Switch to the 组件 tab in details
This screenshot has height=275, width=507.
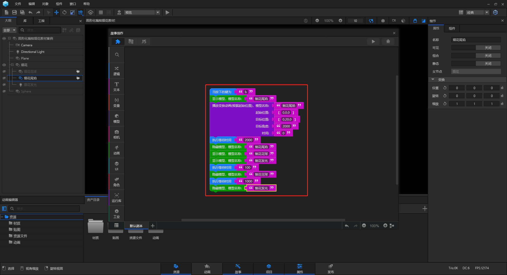pyautogui.click(x=452, y=28)
